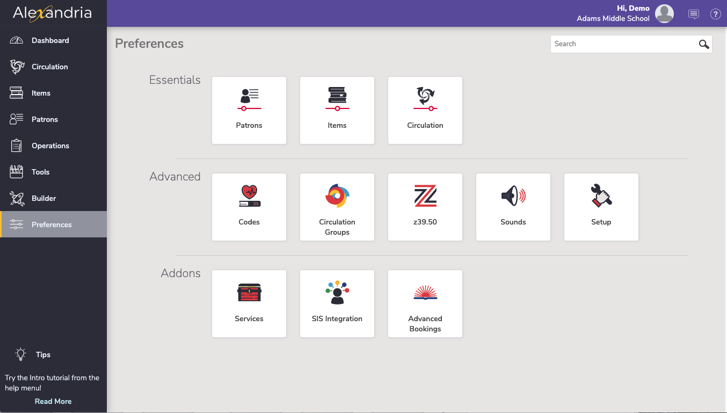Open the Circulation Groups tile
This screenshot has height=413, width=727.
[x=337, y=207]
